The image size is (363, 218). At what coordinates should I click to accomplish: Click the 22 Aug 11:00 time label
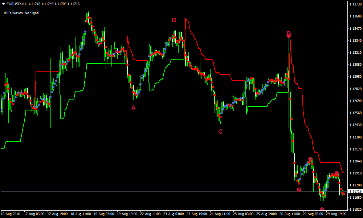click(150, 214)
